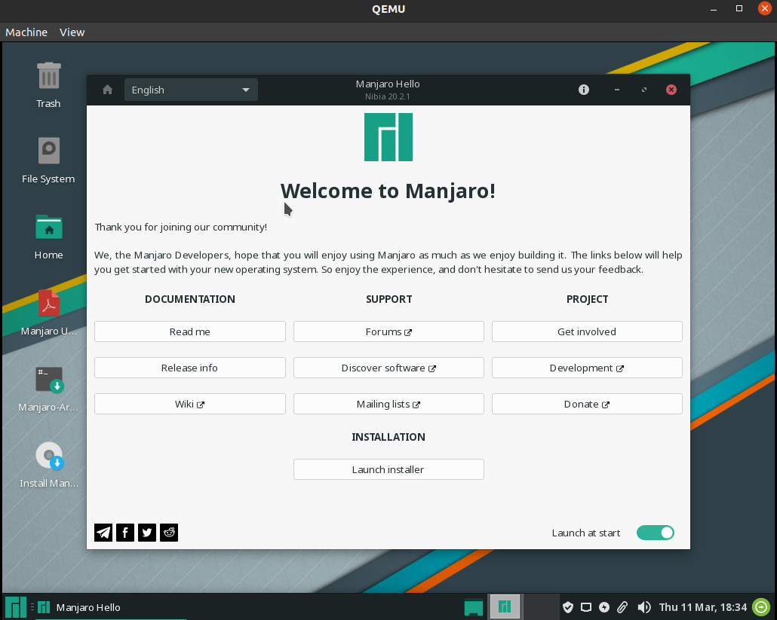Open the Twitter social icon

pos(146,533)
